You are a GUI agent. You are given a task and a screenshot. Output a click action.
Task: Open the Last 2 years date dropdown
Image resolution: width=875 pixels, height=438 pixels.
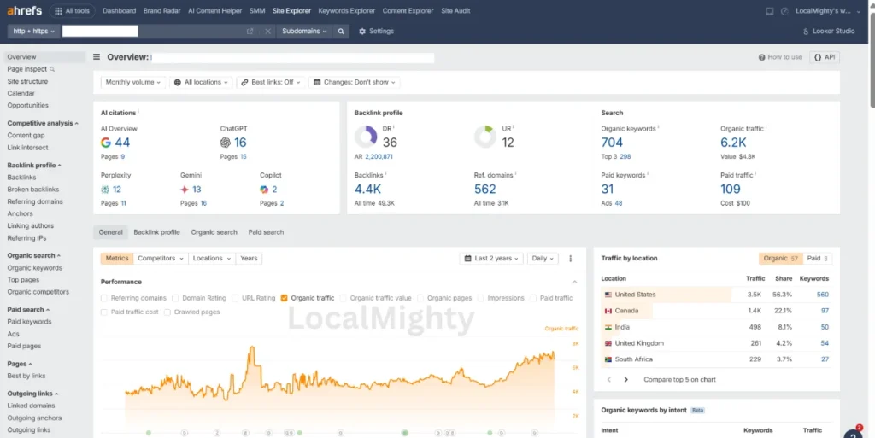(x=491, y=259)
